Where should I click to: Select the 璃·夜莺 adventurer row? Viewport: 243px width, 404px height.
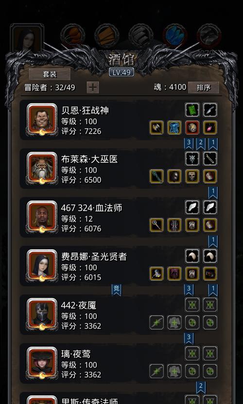(x=121, y=363)
